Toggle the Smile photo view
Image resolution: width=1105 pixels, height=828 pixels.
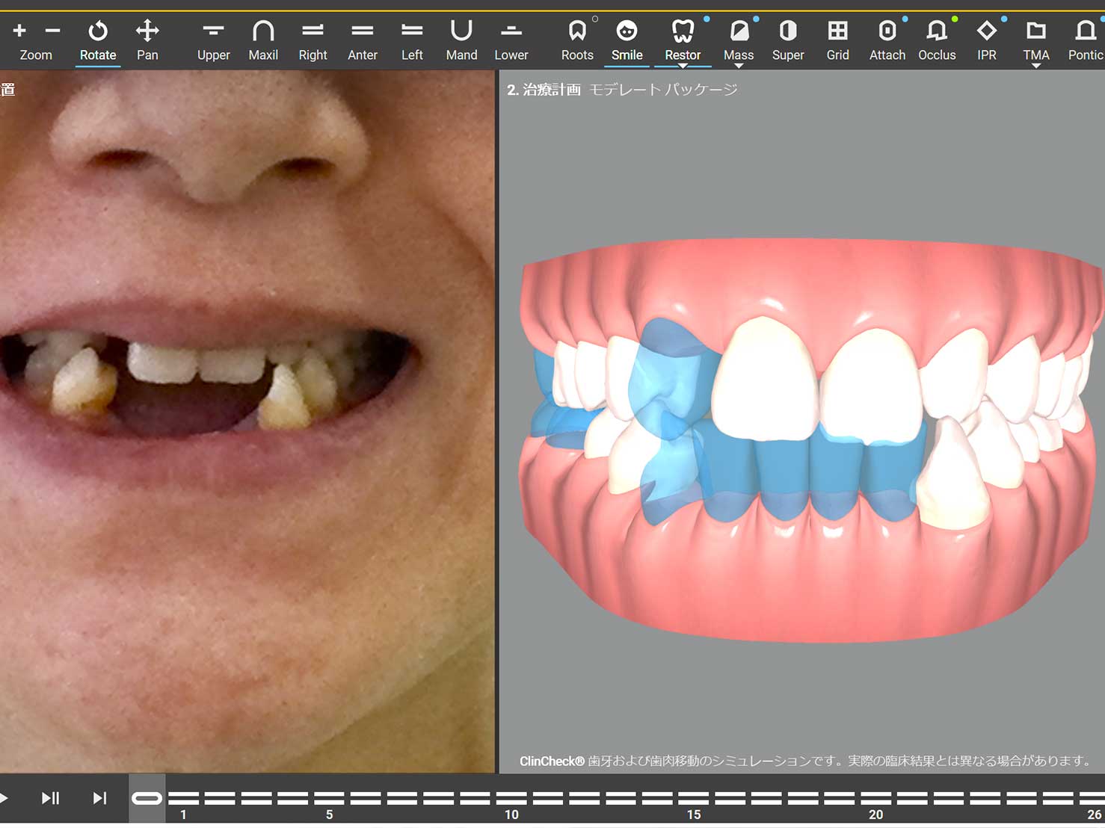627,40
